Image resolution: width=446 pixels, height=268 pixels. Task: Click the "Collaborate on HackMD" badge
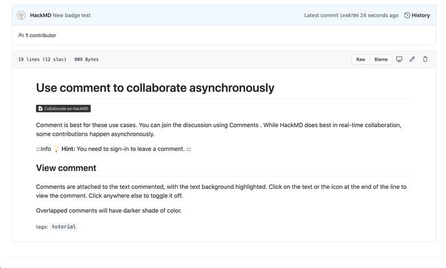click(63, 108)
